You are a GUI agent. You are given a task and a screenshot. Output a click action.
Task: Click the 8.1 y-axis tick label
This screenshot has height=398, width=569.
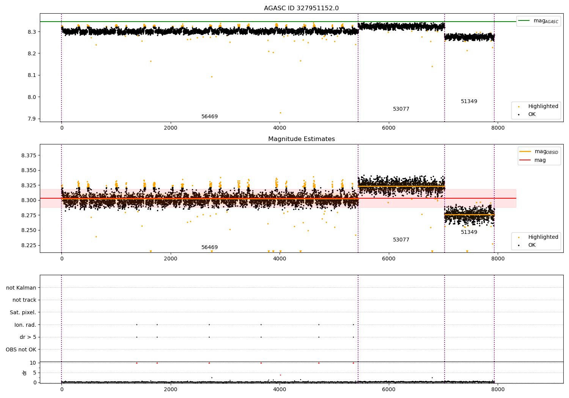coord(32,75)
